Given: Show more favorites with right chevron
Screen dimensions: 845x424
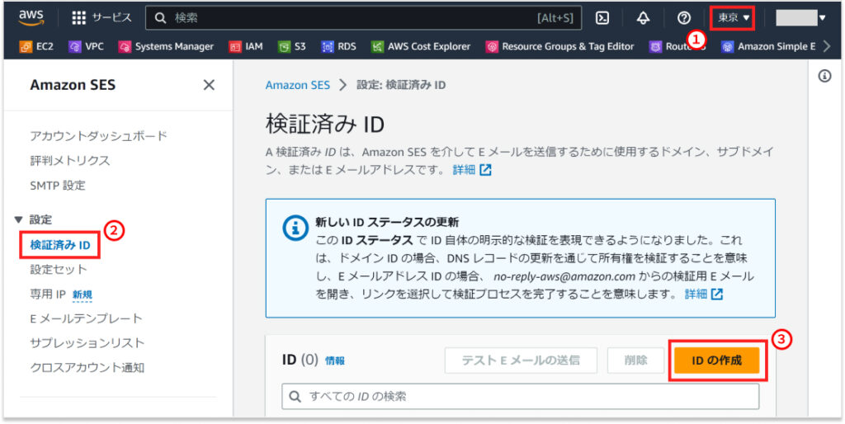Looking at the screenshot, I should click(828, 46).
